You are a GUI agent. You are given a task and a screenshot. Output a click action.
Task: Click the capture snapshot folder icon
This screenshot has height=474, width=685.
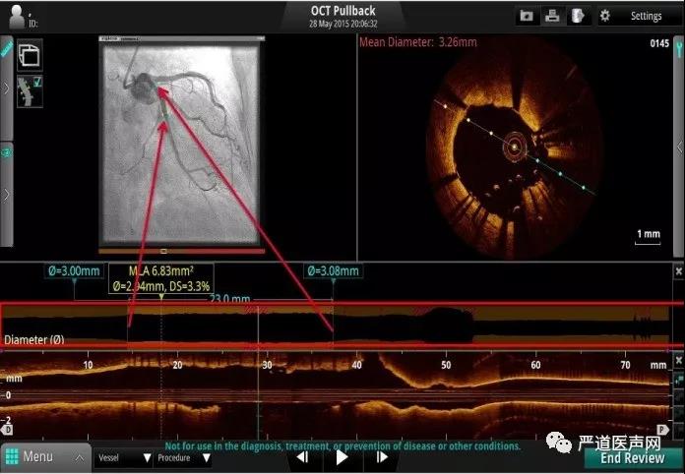[528, 16]
